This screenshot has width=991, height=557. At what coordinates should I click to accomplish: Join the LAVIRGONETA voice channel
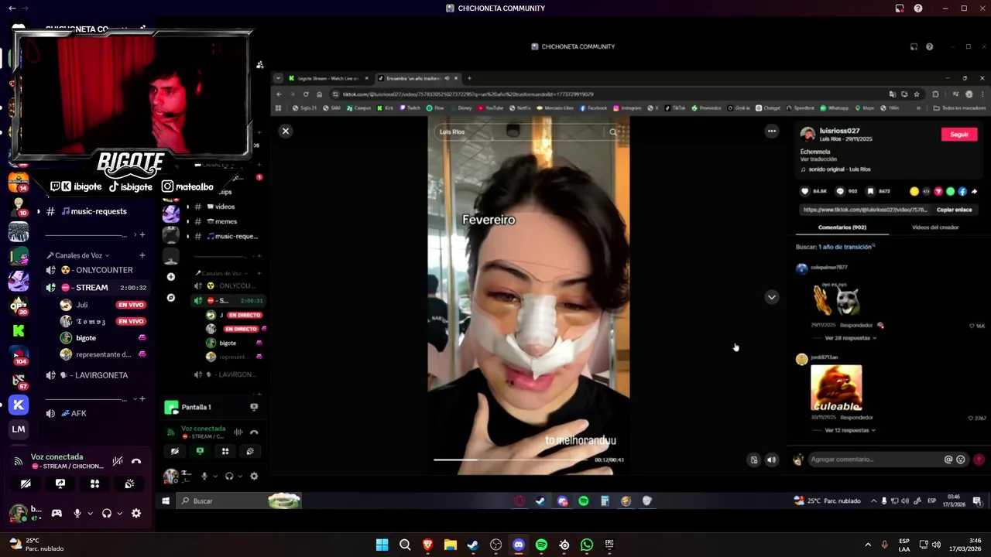(x=95, y=375)
